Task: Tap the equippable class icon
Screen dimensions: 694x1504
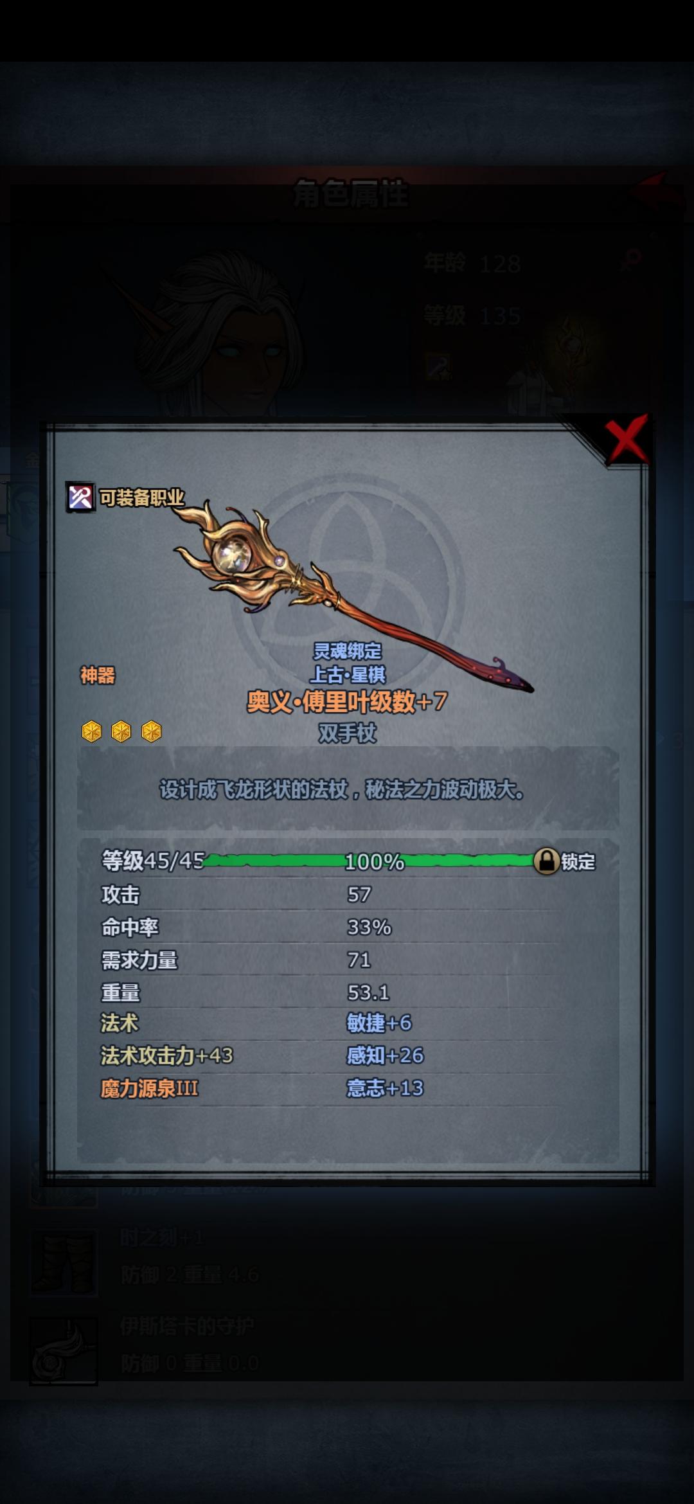Action: point(81,497)
